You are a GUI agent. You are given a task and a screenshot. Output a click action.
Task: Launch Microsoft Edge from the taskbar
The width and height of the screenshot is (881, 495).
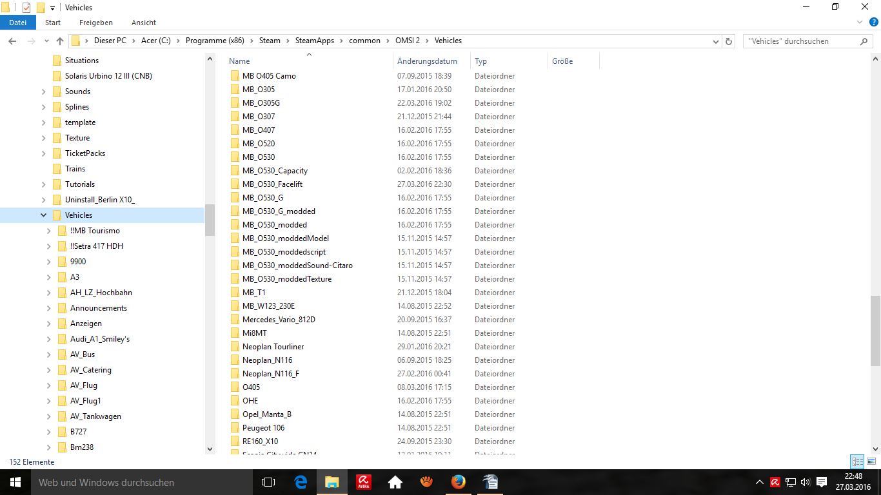[x=301, y=482]
